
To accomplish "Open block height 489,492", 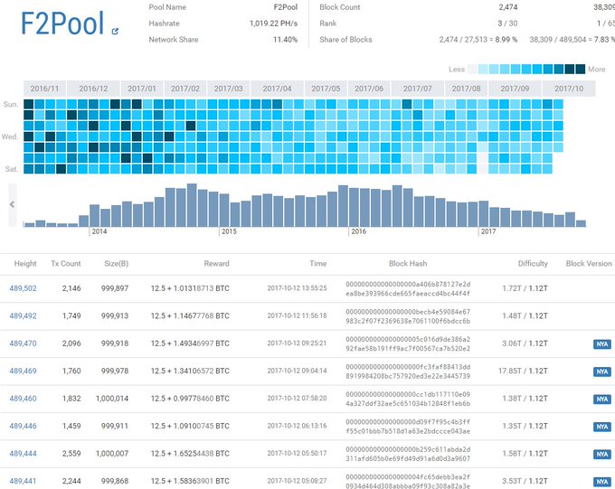I will (23, 315).
